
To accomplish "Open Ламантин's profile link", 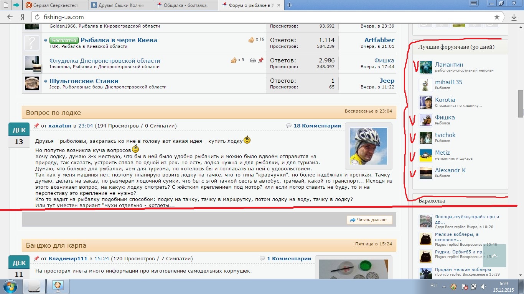I will (x=449, y=65).
